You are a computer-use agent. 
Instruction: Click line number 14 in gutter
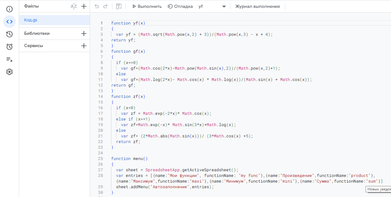100,97
